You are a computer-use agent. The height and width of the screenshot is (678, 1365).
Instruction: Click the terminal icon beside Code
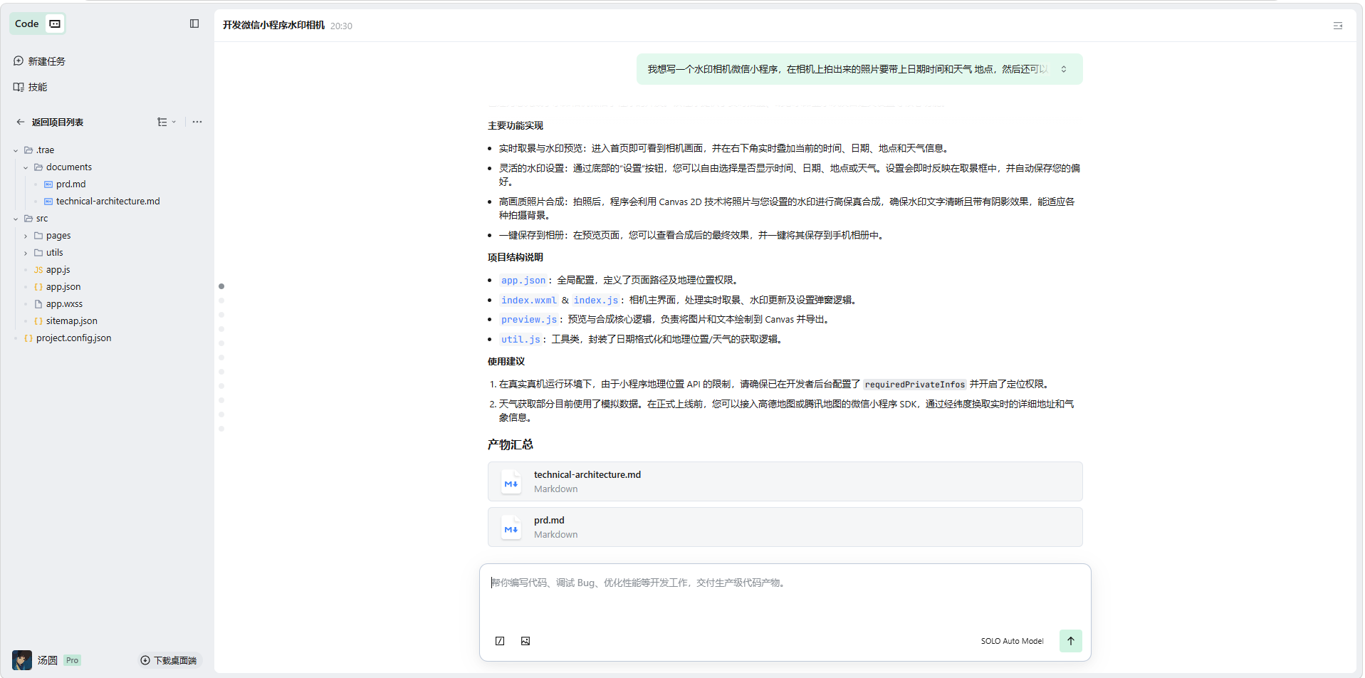pos(55,24)
